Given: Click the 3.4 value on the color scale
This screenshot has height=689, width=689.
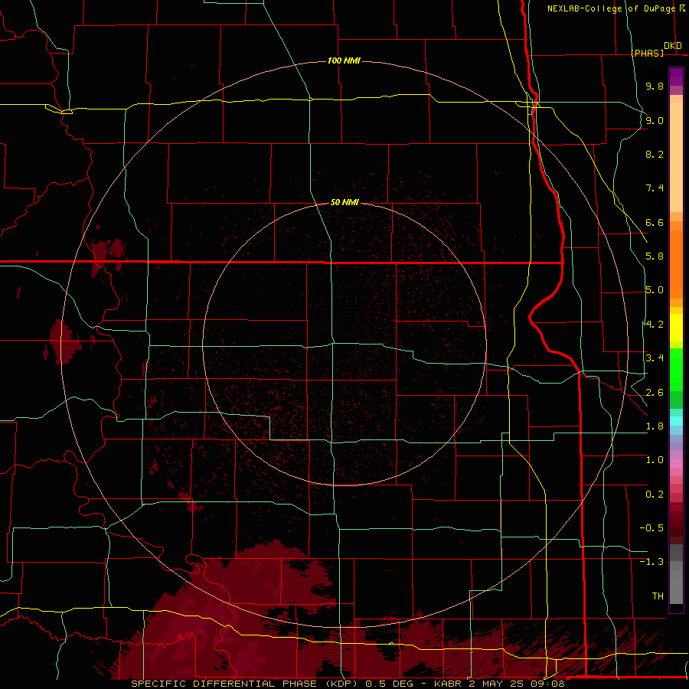Looking at the screenshot, I should pyautogui.click(x=655, y=358).
